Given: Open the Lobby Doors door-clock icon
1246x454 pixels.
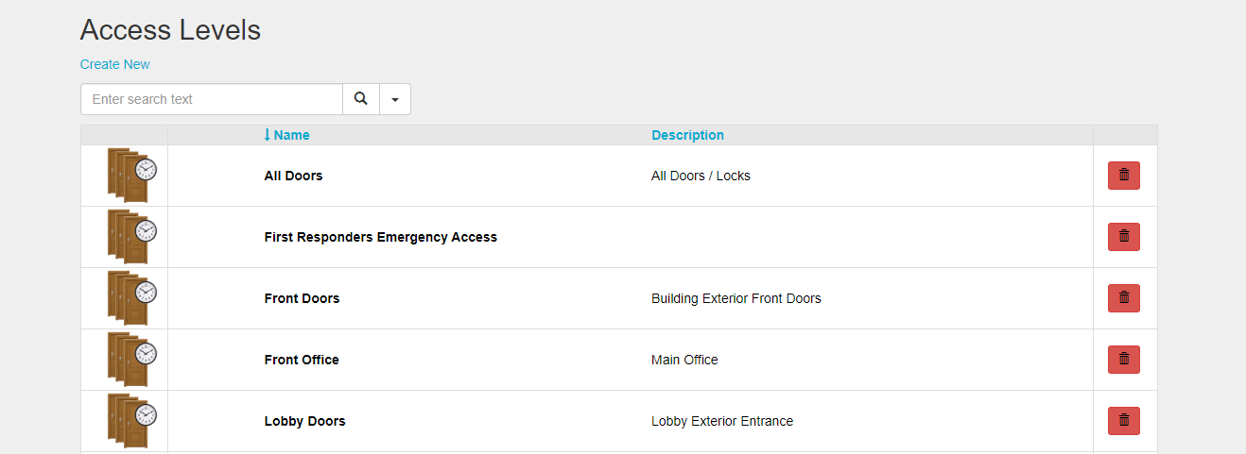Looking at the screenshot, I should (x=131, y=421).
